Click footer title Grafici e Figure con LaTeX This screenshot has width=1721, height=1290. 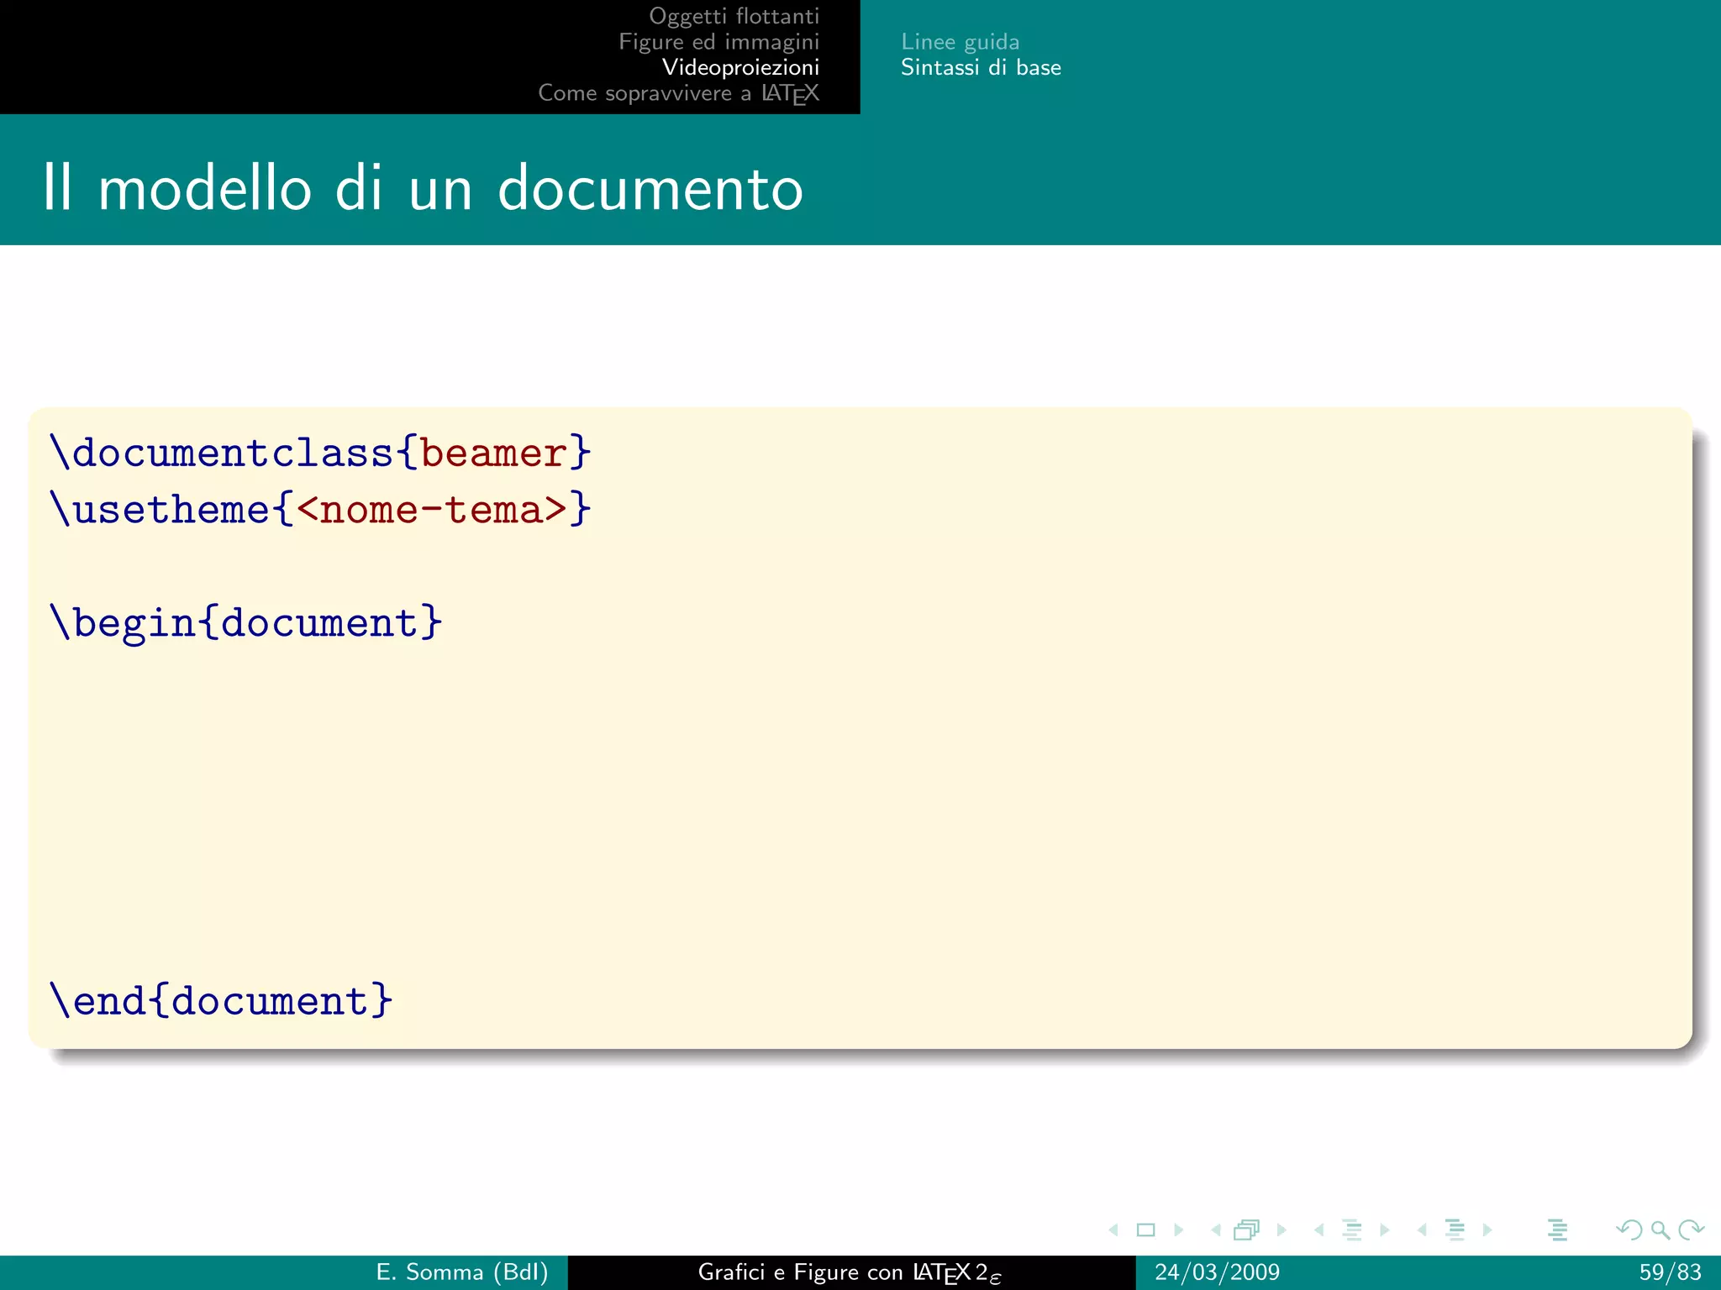point(850,1273)
